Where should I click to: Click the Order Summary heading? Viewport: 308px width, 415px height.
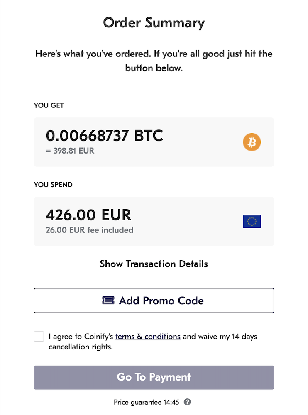(x=154, y=22)
